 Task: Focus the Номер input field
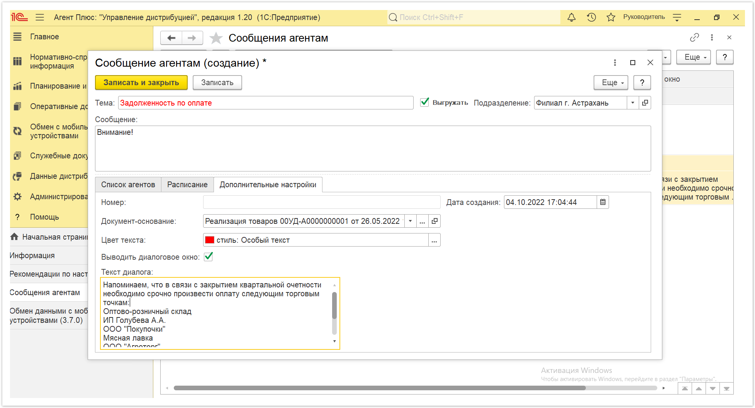(322, 202)
